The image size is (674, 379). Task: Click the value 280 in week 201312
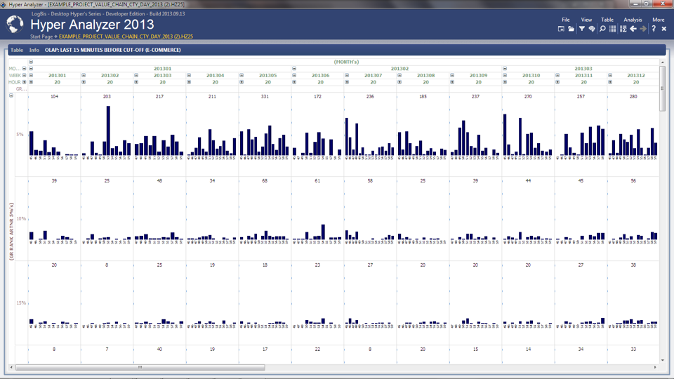[x=633, y=97]
